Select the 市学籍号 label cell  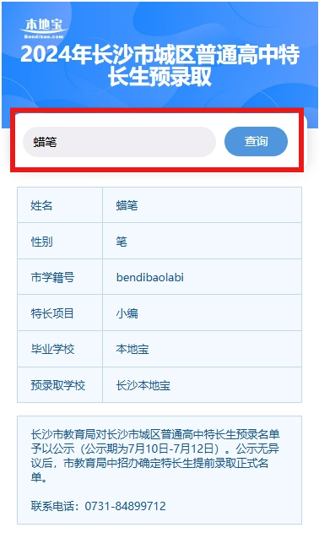tap(60, 277)
